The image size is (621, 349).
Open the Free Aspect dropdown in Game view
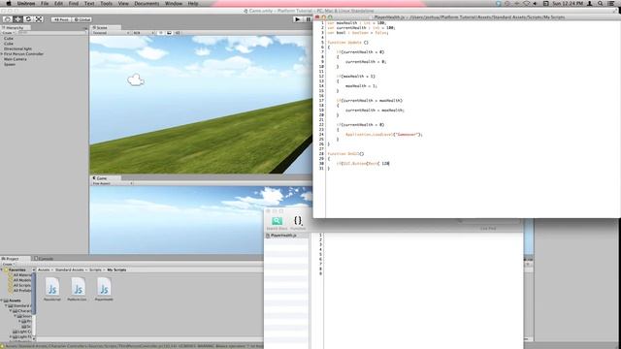(x=112, y=183)
